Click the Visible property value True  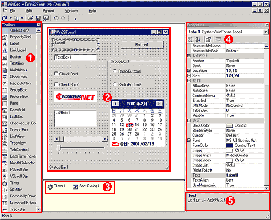click(x=230, y=115)
